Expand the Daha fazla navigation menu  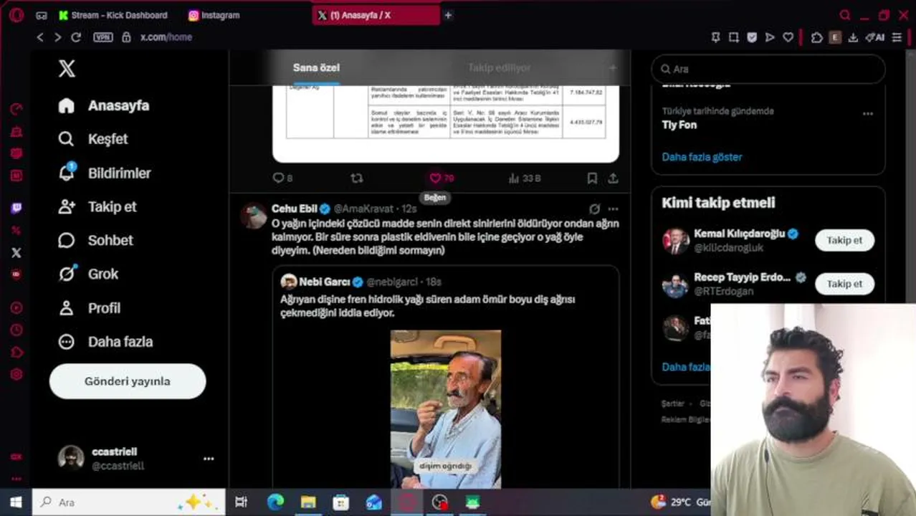tap(106, 342)
